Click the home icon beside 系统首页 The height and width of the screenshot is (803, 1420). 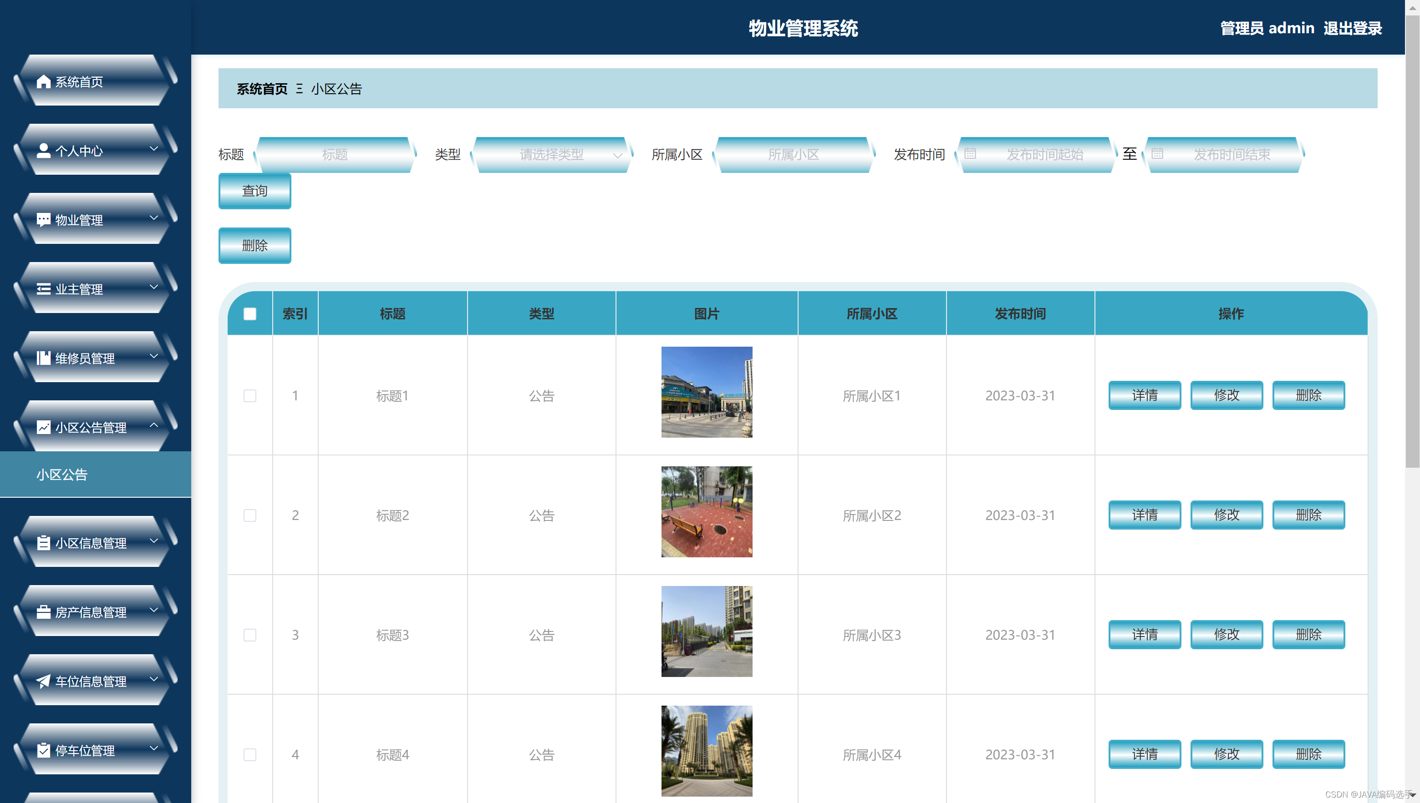tap(44, 81)
